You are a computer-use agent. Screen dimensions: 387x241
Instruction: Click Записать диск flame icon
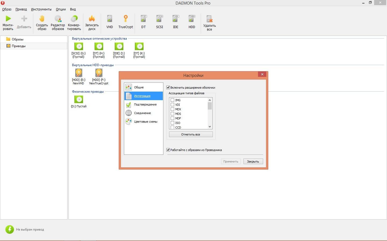[92, 19]
